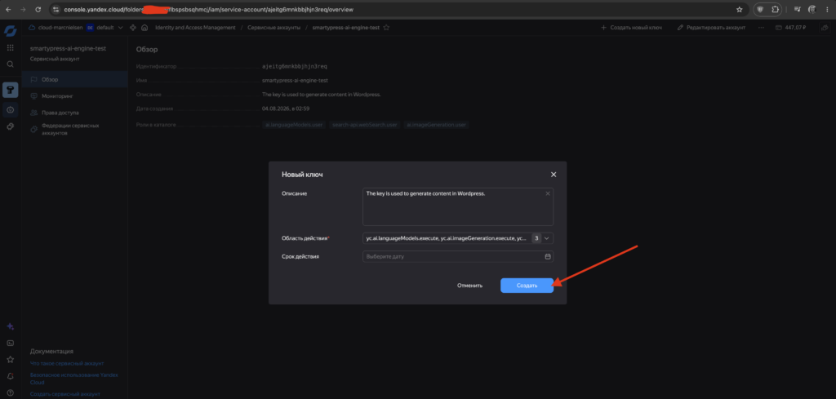The height and width of the screenshot is (399, 836).
Task: Click the ai.imageGeneration.user role tag
Action: click(436, 125)
